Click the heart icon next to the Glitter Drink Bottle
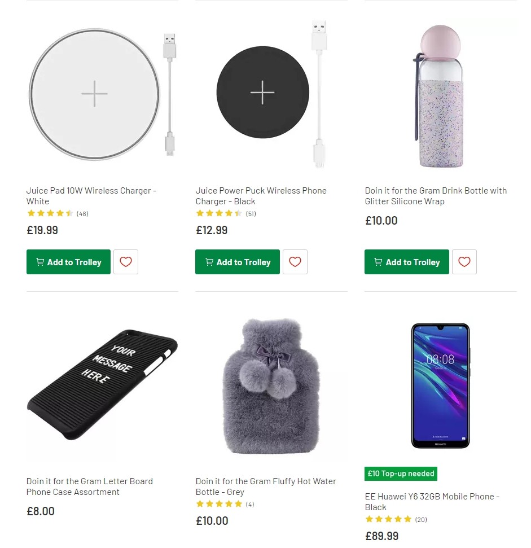Viewport: 531px width, 548px height. click(464, 262)
